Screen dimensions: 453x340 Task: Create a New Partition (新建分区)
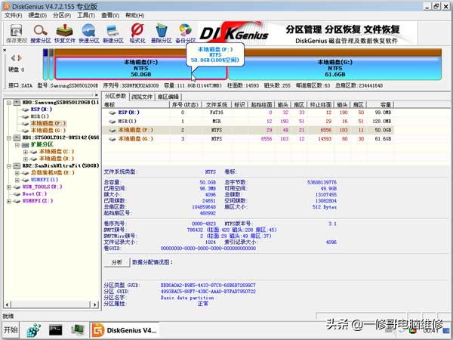pyautogui.click(x=113, y=33)
